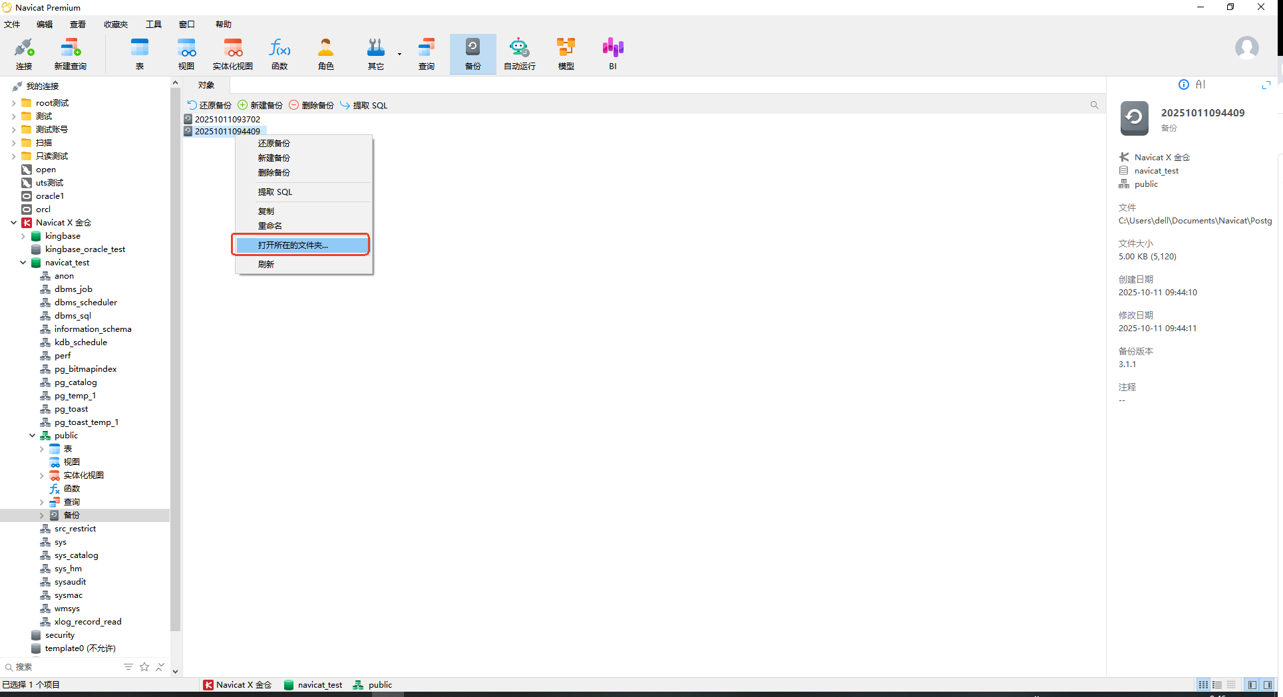Expand the 只读测试 folder
Image resolution: width=1283 pixels, height=697 pixels.
pyautogui.click(x=14, y=156)
